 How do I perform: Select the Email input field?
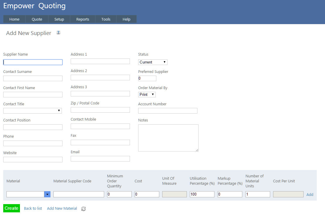tap(100, 159)
